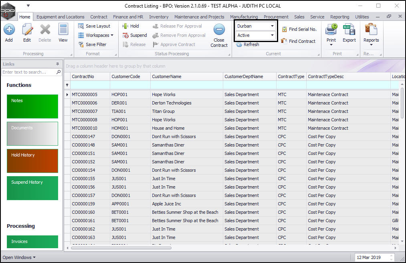Open the Active status dropdown
Viewport: 406px width, 263px height.
(272, 35)
